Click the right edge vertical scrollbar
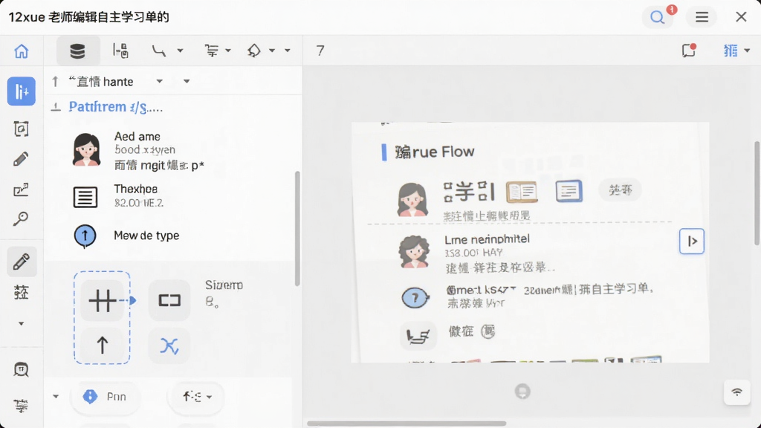761x428 pixels. tap(757, 193)
